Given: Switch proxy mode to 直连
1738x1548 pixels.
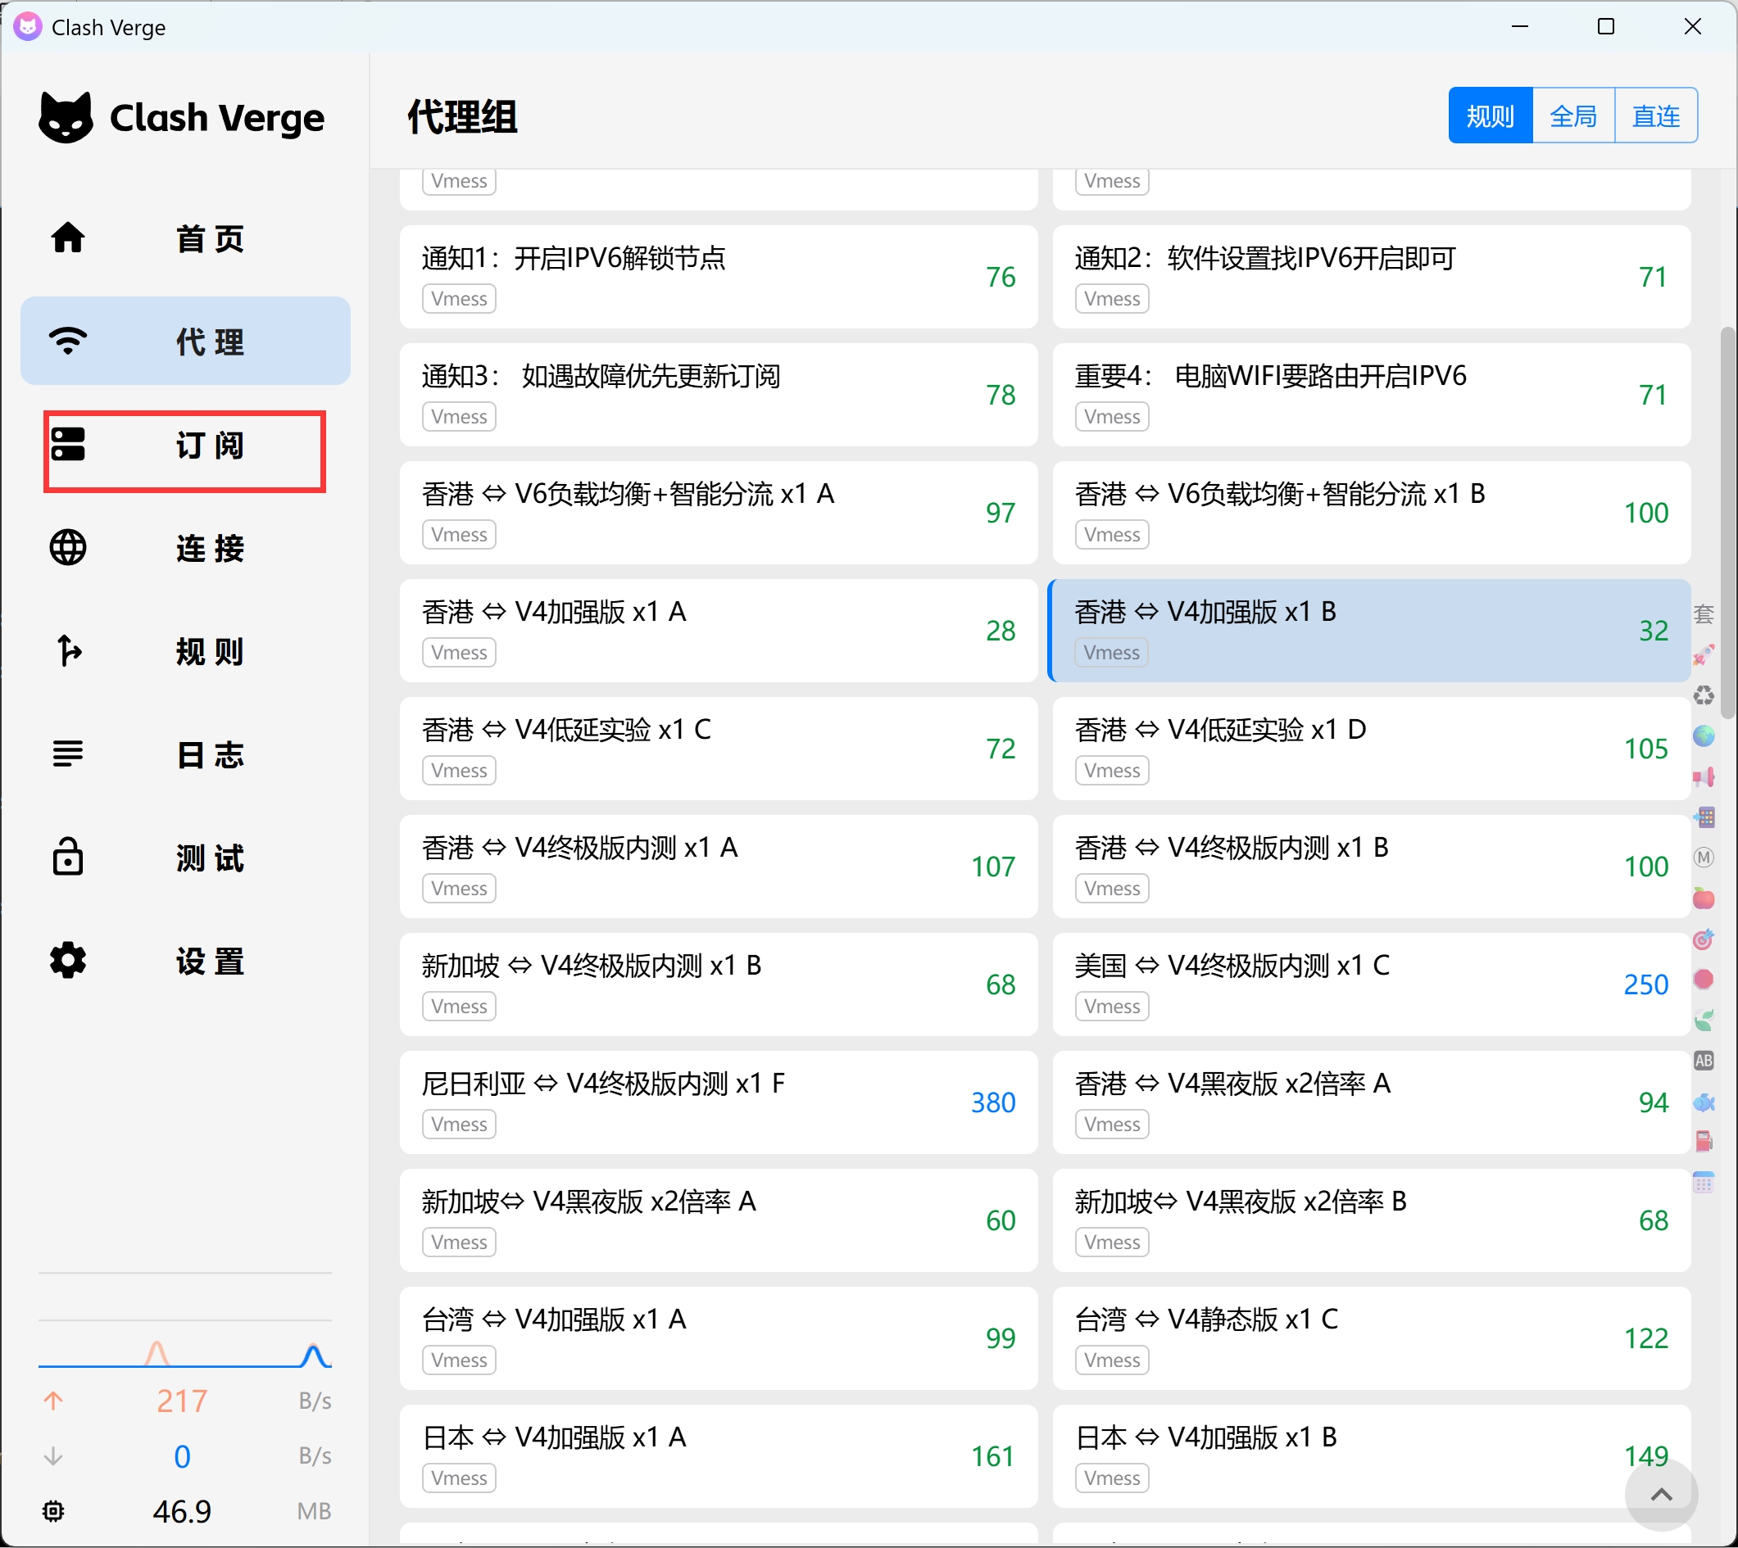Looking at the screenshot, I should tap(1655, 115).
